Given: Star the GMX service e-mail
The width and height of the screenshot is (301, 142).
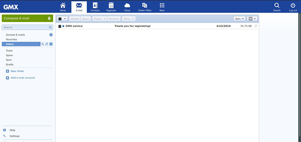Looking at the screenshot, I should (256, 26).
